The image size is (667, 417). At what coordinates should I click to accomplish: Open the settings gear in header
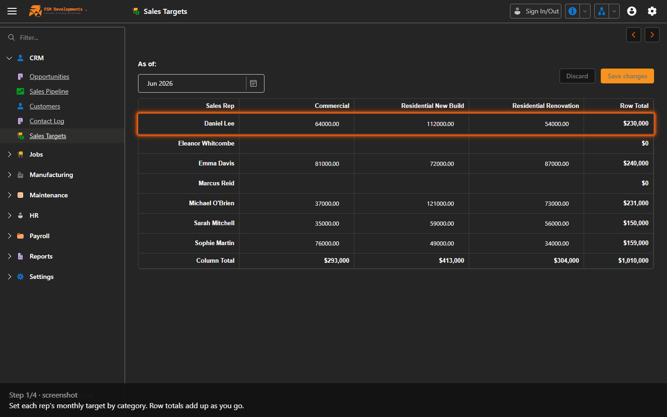652,11
